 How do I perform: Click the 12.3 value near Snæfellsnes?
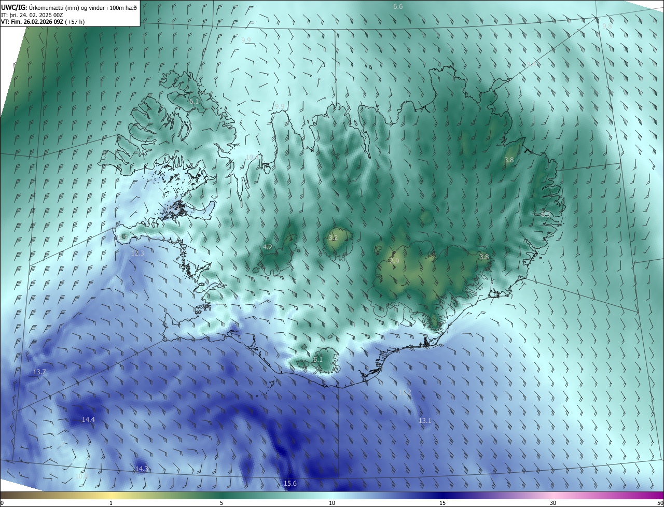[137, 253]
